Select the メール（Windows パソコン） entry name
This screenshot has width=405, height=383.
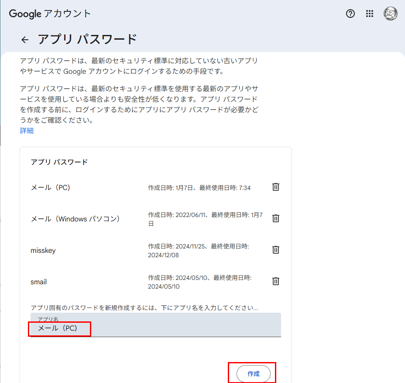[75, 219]
